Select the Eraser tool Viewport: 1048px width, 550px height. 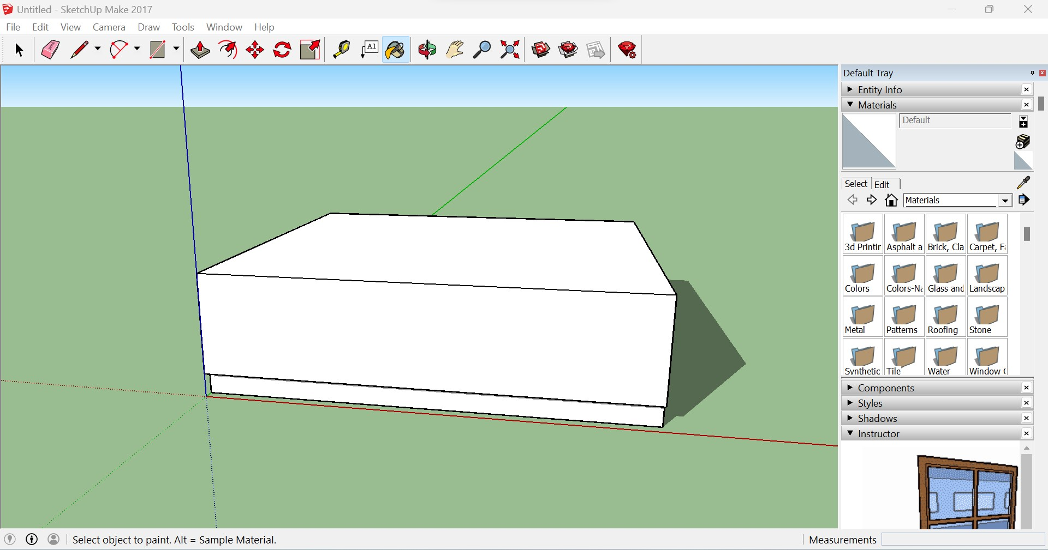click(50, 50)
